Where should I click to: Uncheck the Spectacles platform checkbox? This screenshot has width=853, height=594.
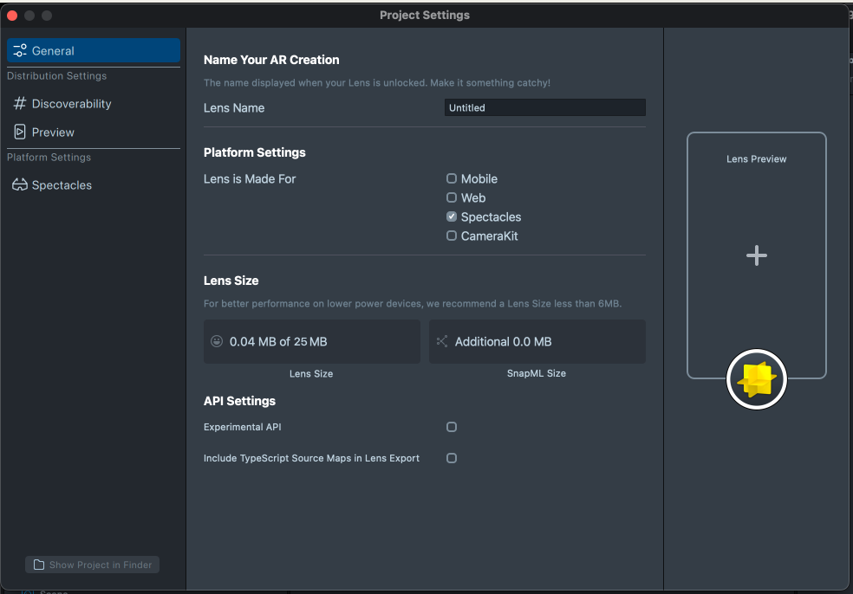[x=452, y=216]
